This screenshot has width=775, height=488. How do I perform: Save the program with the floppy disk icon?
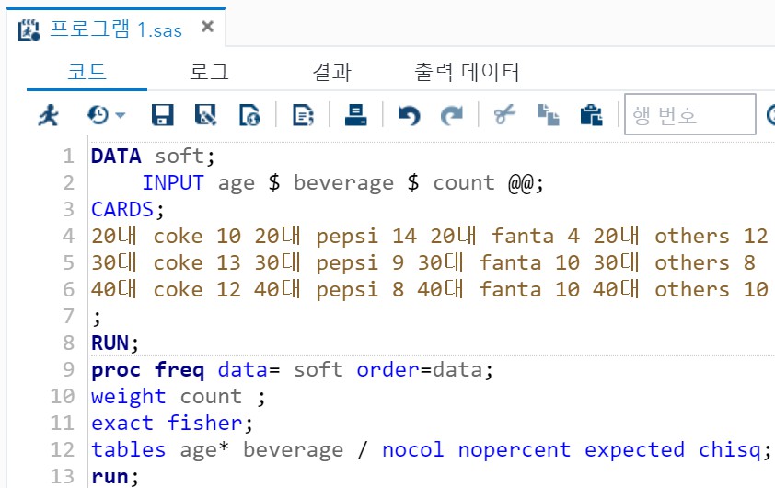(x=162, y=115)
